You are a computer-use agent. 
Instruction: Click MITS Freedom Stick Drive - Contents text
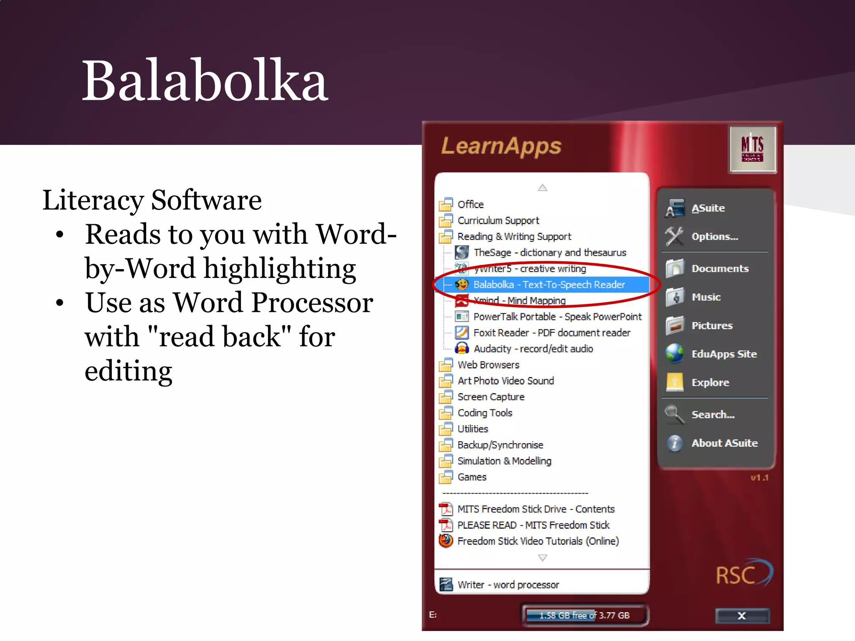(x=536, y=509)
